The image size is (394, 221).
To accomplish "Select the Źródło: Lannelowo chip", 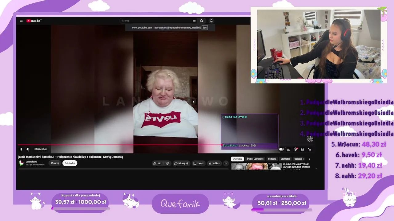I will (x=255, y=159).
